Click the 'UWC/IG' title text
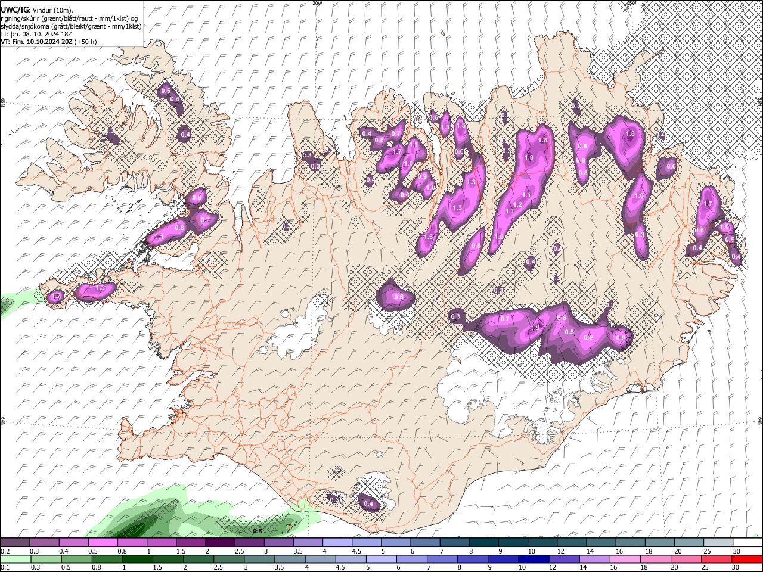The image size is (763, 572). (14, 10)
